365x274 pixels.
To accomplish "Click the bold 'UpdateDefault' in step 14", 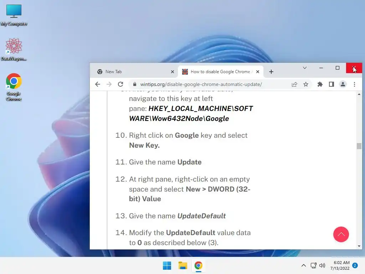I will 190,233.
